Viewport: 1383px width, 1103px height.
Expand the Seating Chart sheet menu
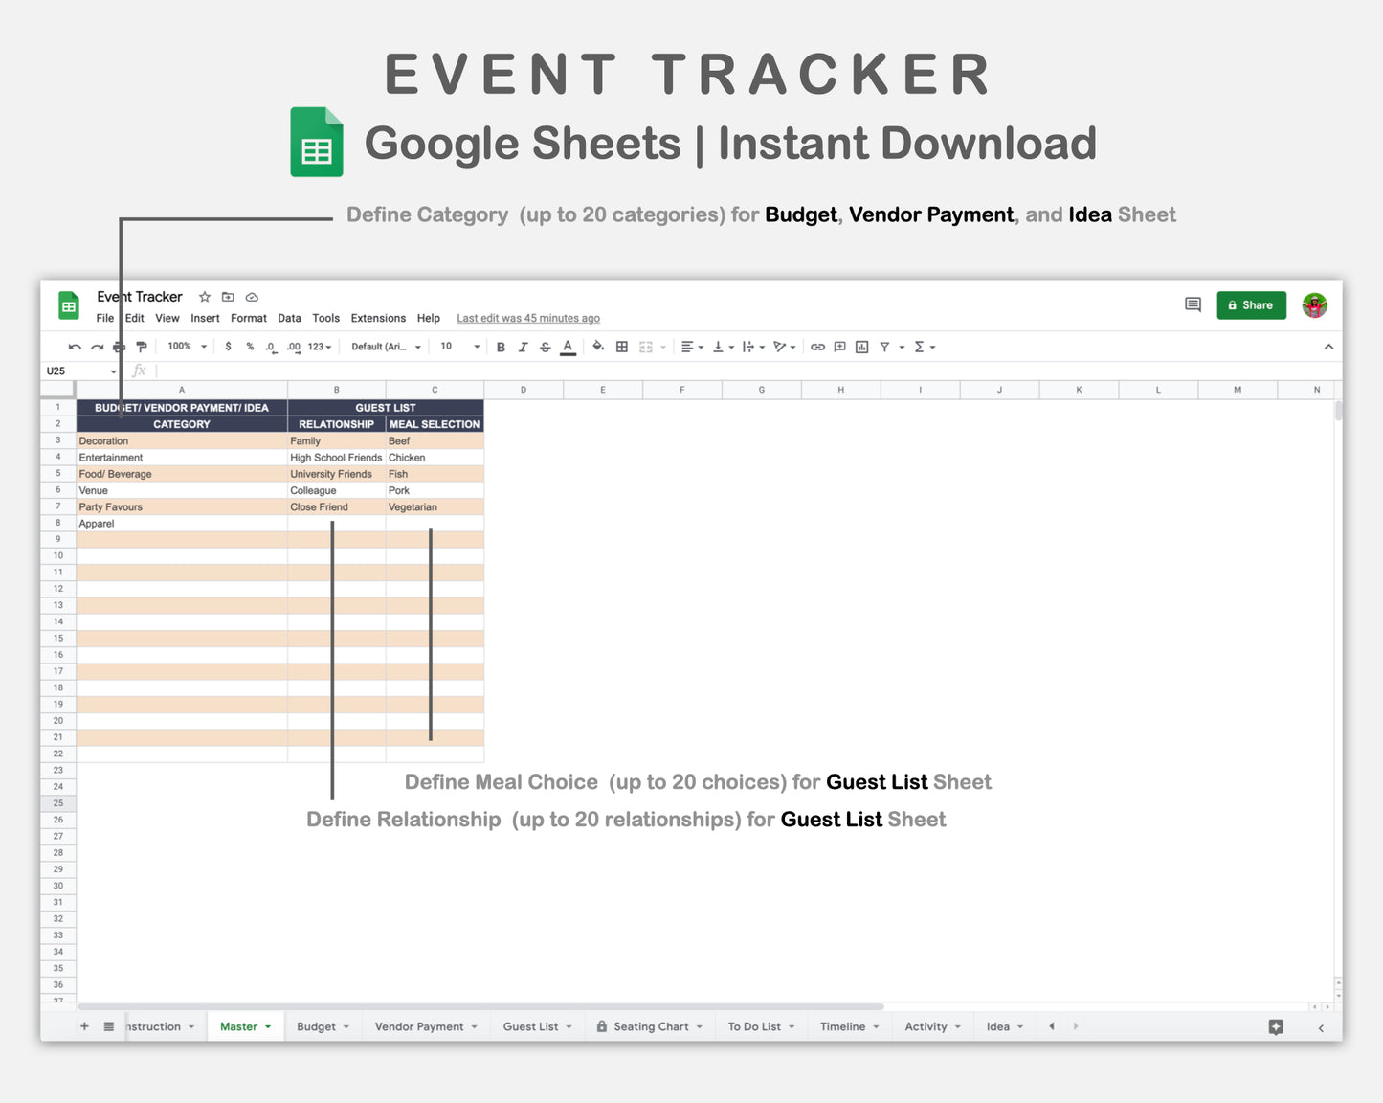click(x=700, y=1025)
